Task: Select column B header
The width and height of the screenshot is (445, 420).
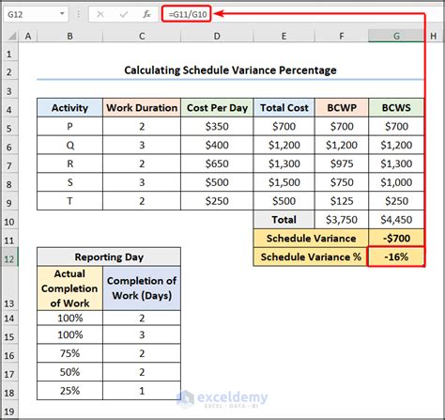Action: [69, 37]
